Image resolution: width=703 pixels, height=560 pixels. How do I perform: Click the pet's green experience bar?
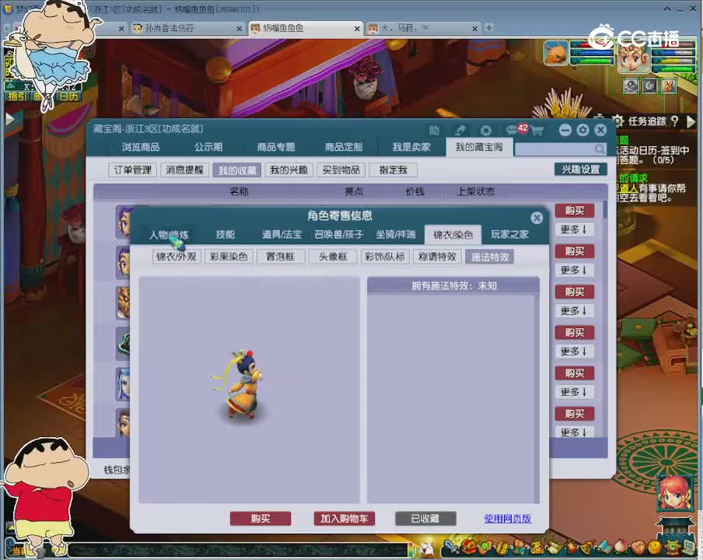coord(591,61)
